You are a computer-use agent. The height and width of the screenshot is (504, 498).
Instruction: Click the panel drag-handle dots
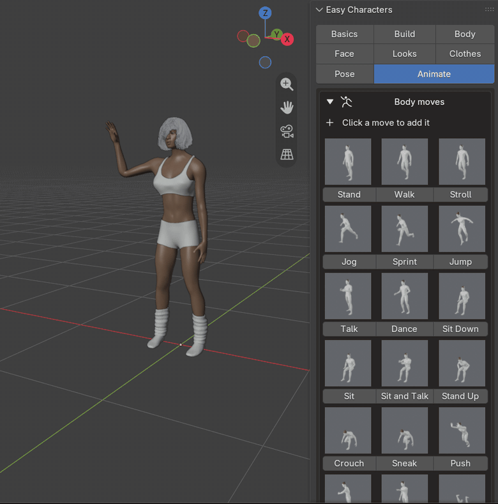pyautogui.click(x=489, y=10)
